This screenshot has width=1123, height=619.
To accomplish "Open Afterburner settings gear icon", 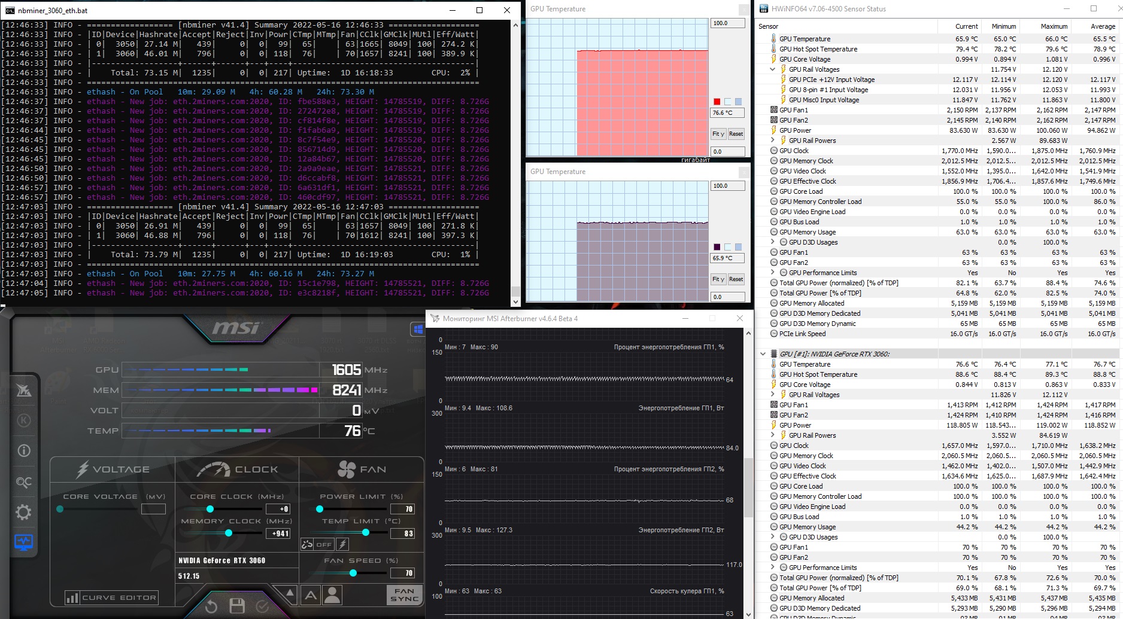I will [x=24, y=512].
